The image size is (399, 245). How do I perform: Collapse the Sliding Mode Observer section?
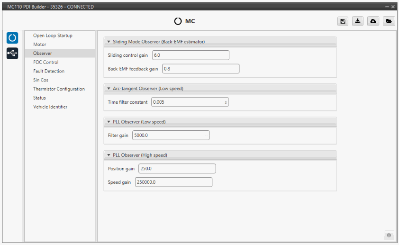109,42
